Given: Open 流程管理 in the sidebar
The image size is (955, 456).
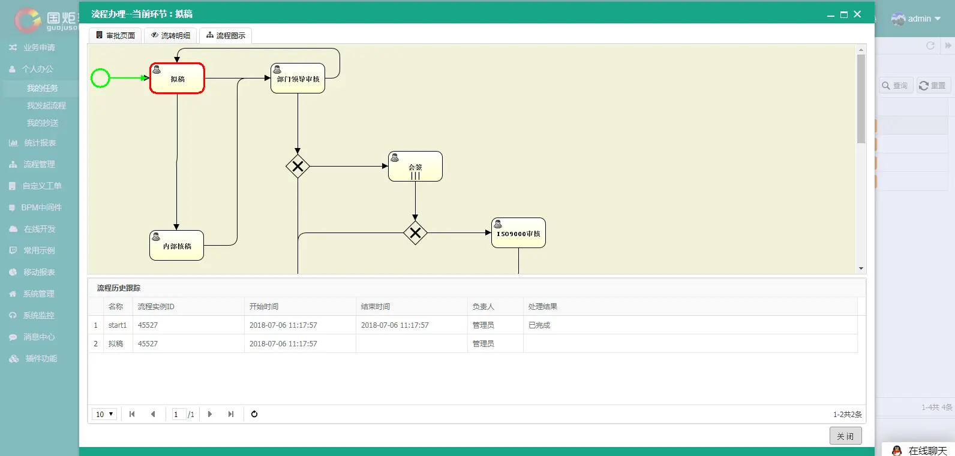Looking at the screenshot, I should click(x=39, y=164).
